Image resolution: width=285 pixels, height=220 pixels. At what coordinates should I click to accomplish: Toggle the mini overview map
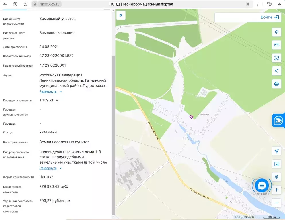276,164
